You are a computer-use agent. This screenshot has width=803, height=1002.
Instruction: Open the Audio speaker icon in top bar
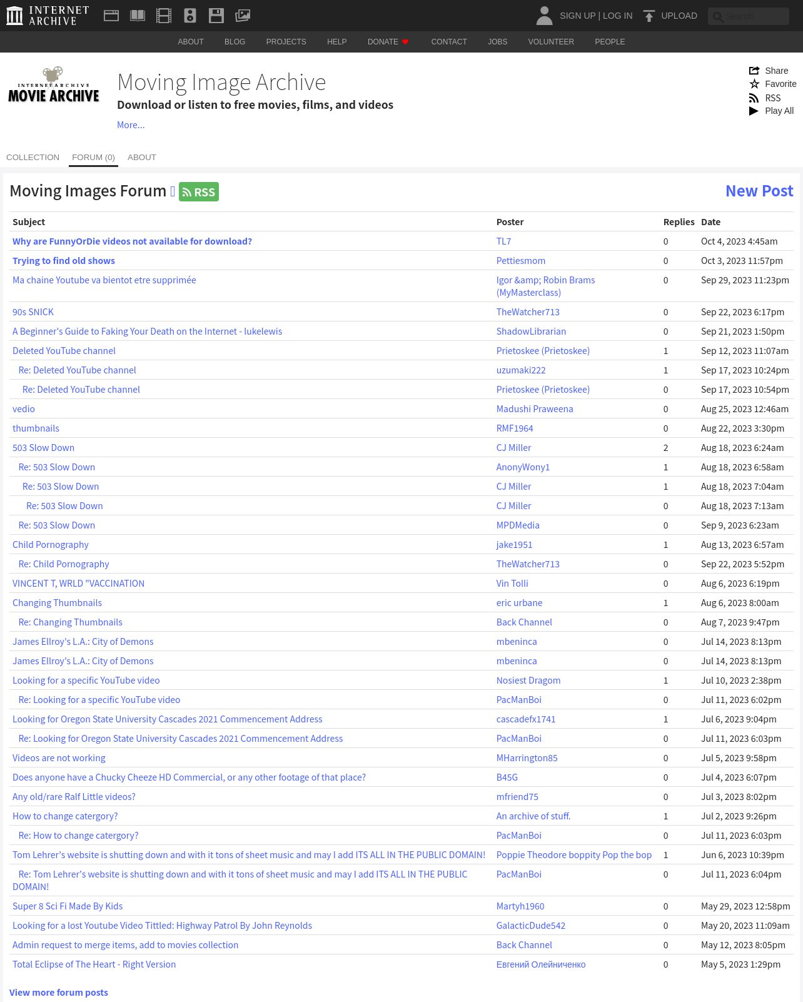[190, 16]
